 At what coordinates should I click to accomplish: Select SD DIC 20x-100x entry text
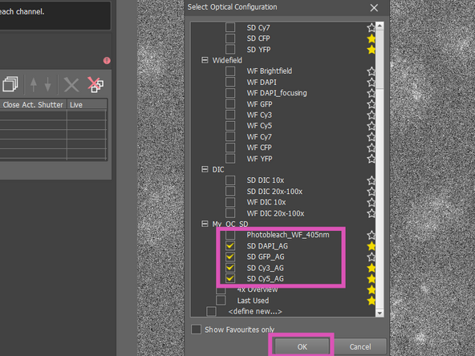(274, 192)
